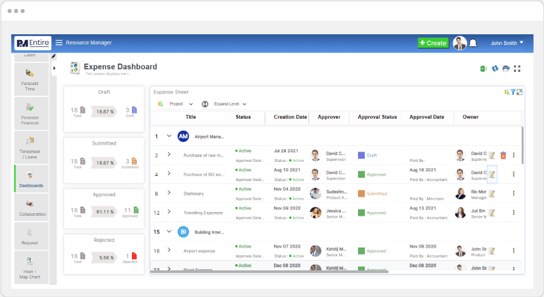This screenshot has height=297, width=544.
Task: Enter fullscreen mode using the top-right icon
Action: coord(517,69)
